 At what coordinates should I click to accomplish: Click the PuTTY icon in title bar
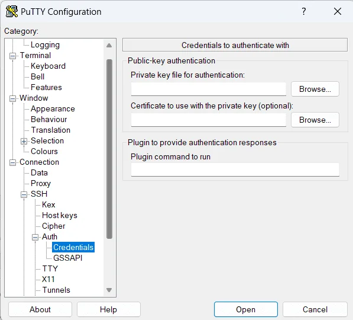click(12, 11)
